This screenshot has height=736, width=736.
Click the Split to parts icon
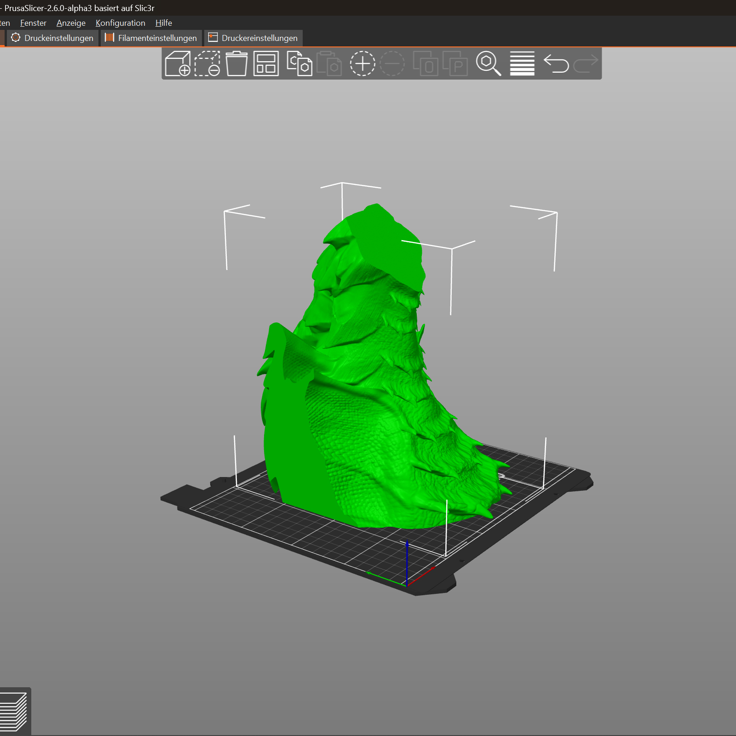click(455, 63)
